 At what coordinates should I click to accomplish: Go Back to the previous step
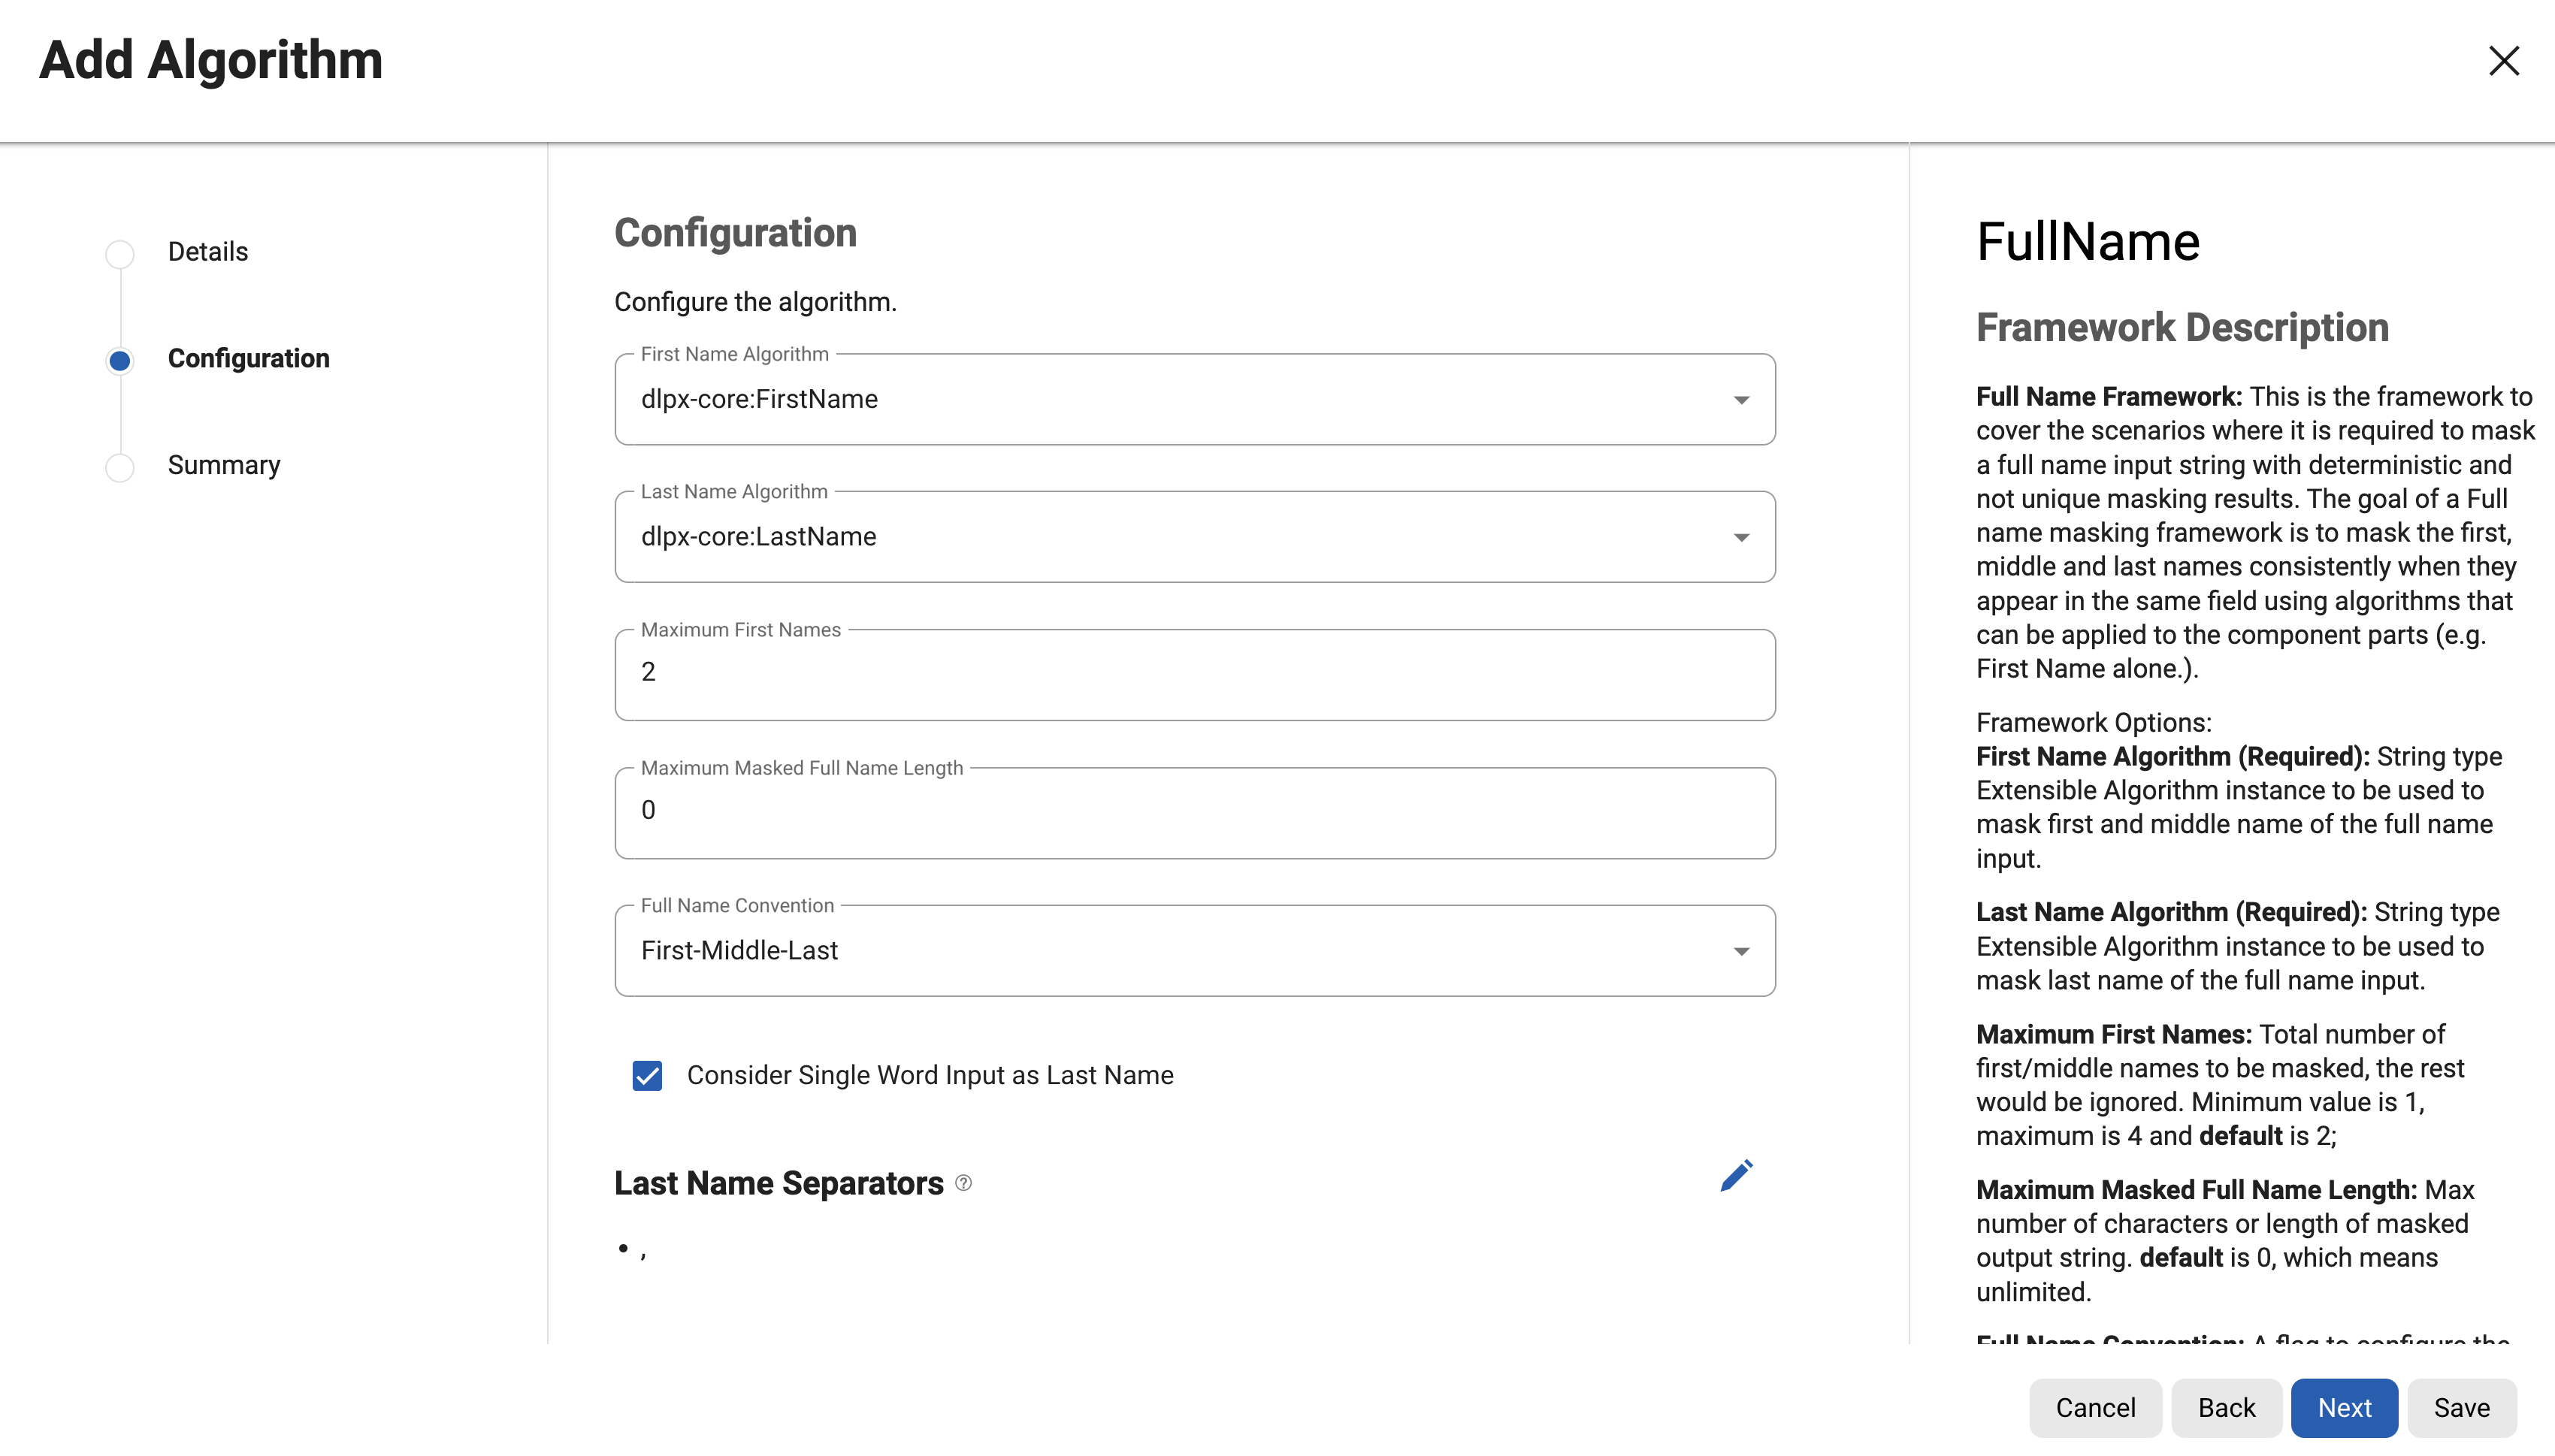coord(2226,1408)
